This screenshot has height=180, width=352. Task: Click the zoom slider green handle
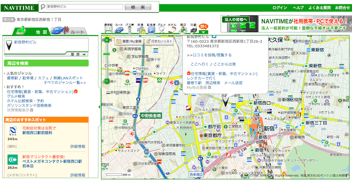point(106,54)
